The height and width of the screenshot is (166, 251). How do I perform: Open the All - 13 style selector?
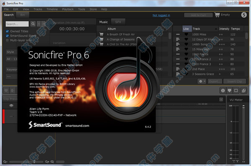[x=12, y=59]
